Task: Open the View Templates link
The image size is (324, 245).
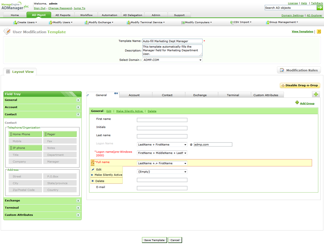Action: click(x=302, y=32)
